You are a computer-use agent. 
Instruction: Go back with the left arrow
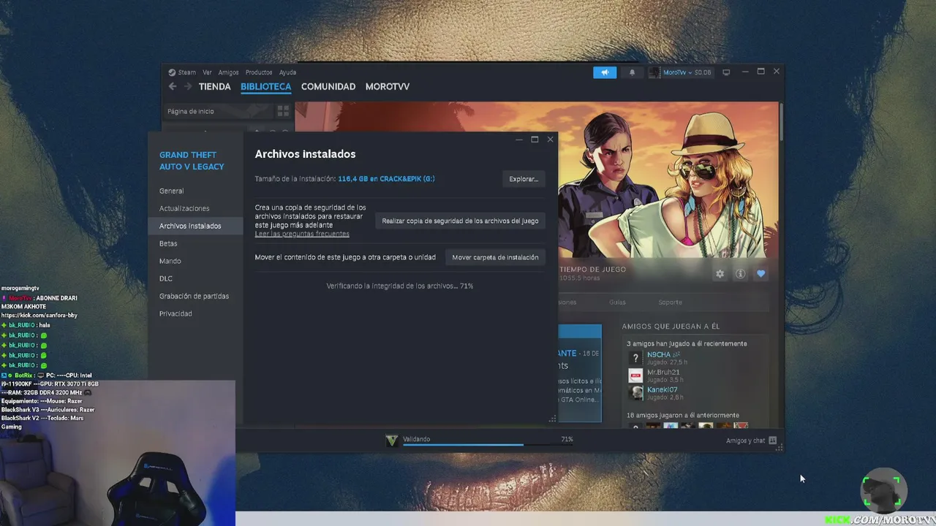click(173, 86)
